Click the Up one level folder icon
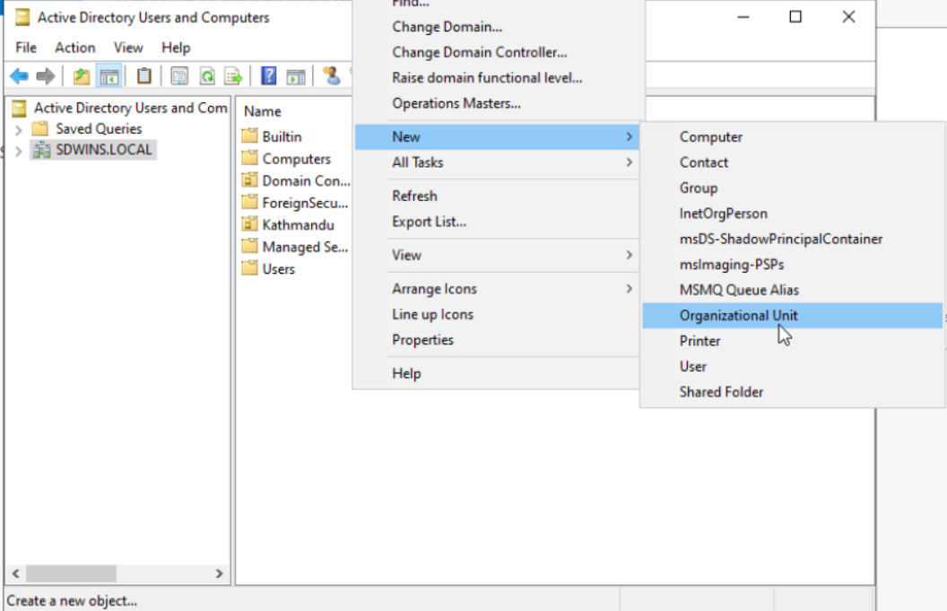The image size is (947, 611). pos(82,76)
